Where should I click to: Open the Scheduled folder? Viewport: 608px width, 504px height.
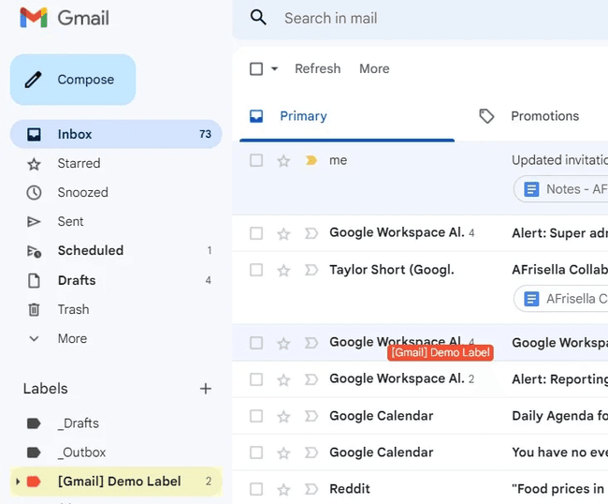pos(116,251)
